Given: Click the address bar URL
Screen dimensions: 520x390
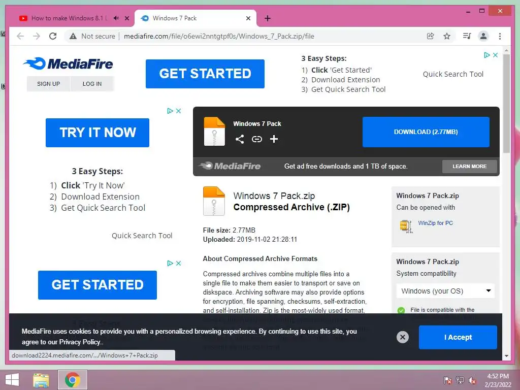Looking at the screenshot, I should click(x=219, y=36).
